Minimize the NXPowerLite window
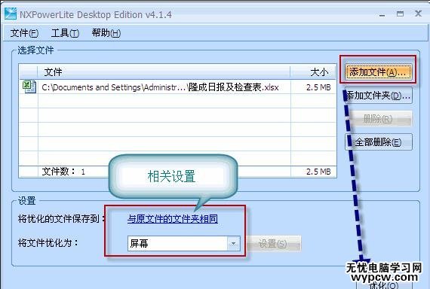 pyautogui.click(x=382, y=14)
